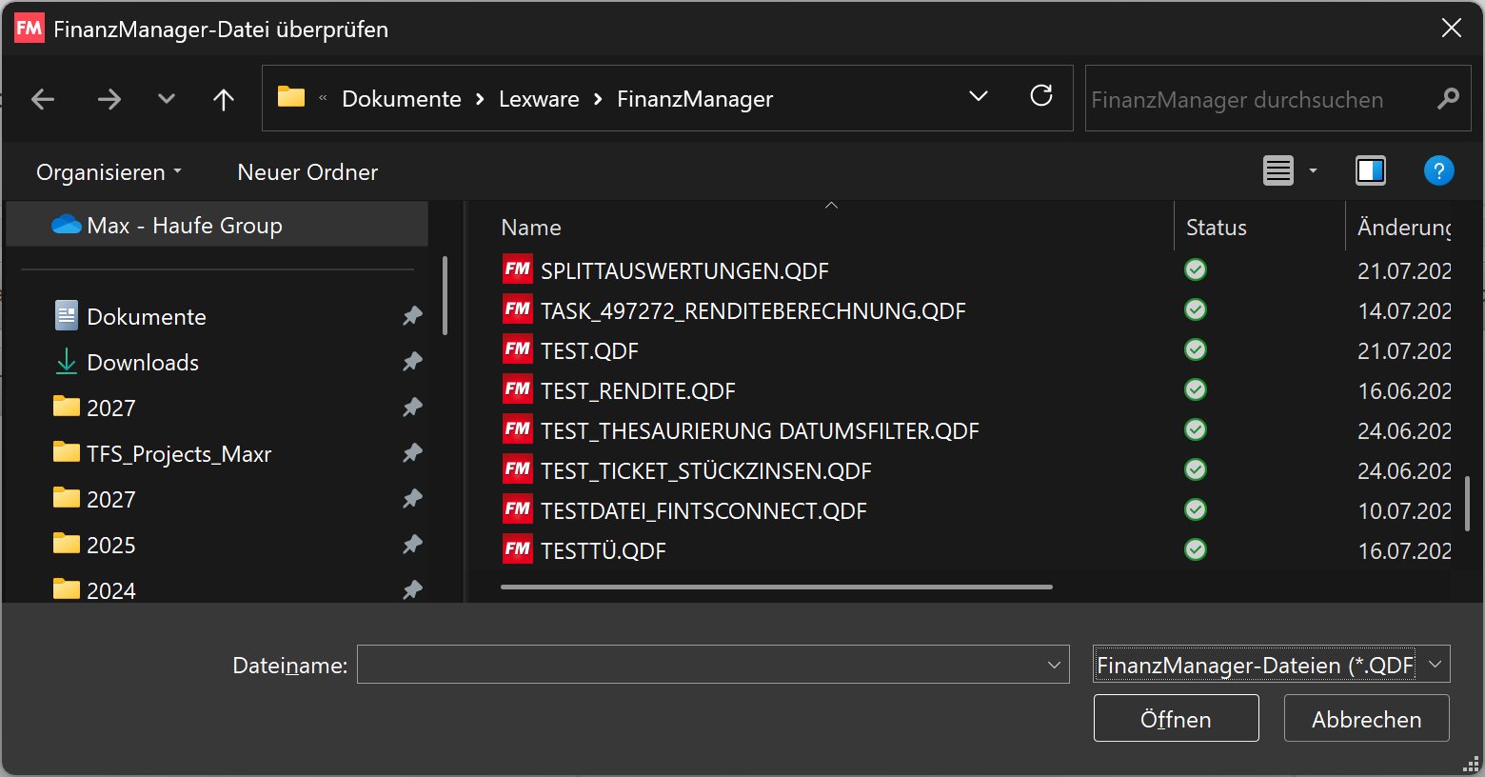1485x777 pixels.
Task: Navigate to Lexware in the breadcrumb
Action: (539, 99)
